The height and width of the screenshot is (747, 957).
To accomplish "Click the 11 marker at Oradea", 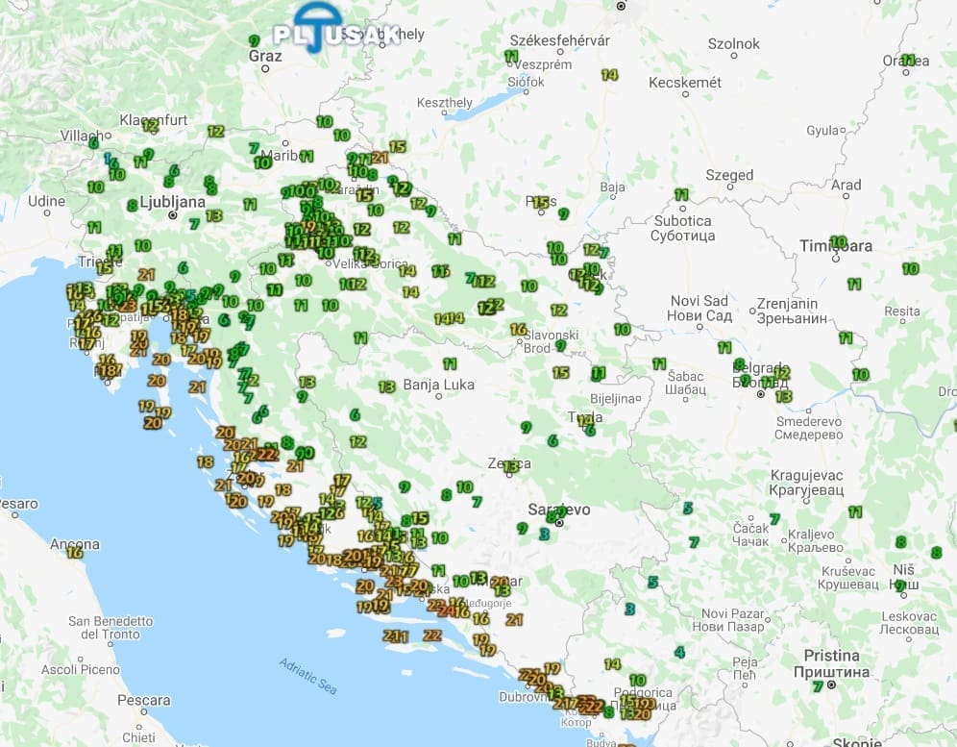I will 906,60.
